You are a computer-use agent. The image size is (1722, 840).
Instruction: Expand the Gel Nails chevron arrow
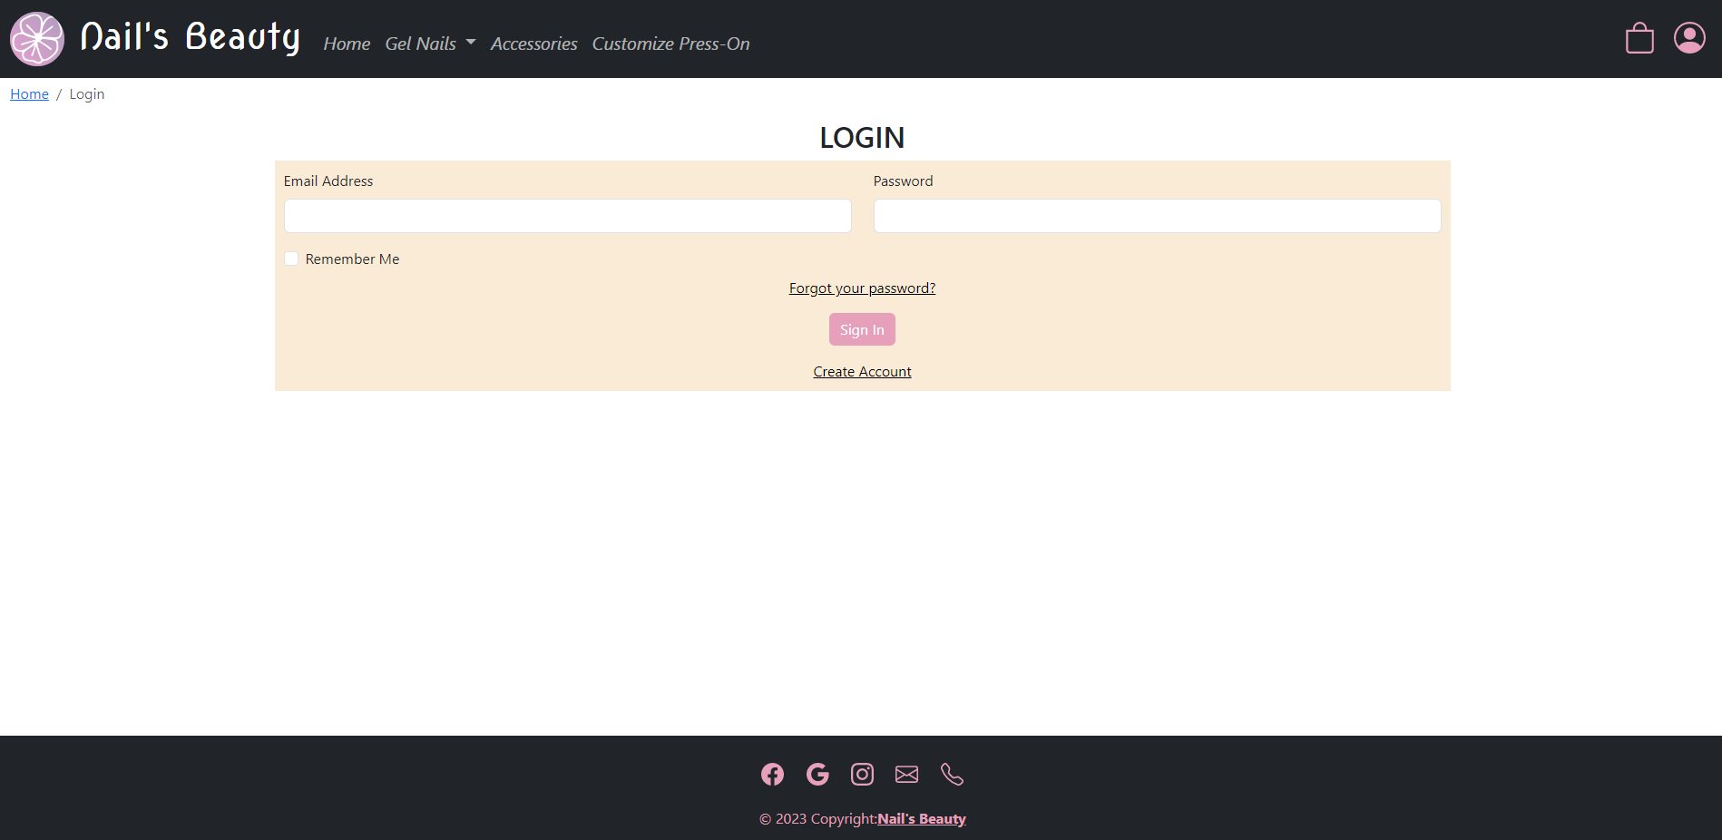(x=471, y=42)
